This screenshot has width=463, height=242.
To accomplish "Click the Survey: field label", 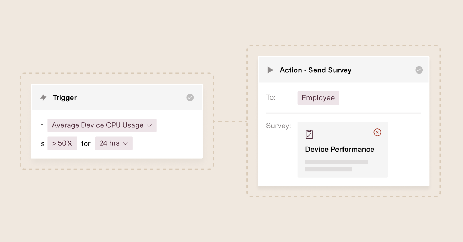I will (x=279, y=126).
